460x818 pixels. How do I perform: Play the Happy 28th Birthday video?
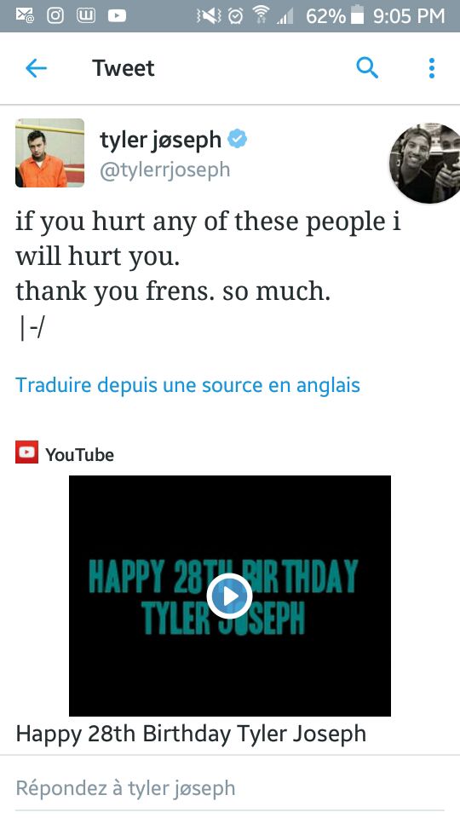[x=229, y=596]
